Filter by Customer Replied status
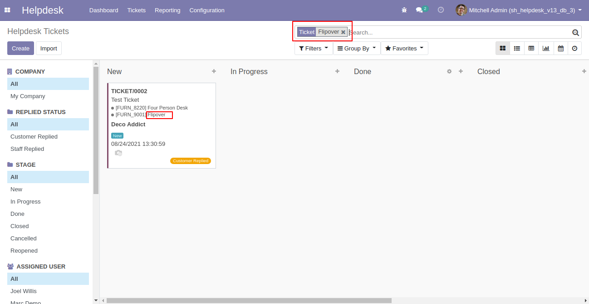 [x=48, y=136]
